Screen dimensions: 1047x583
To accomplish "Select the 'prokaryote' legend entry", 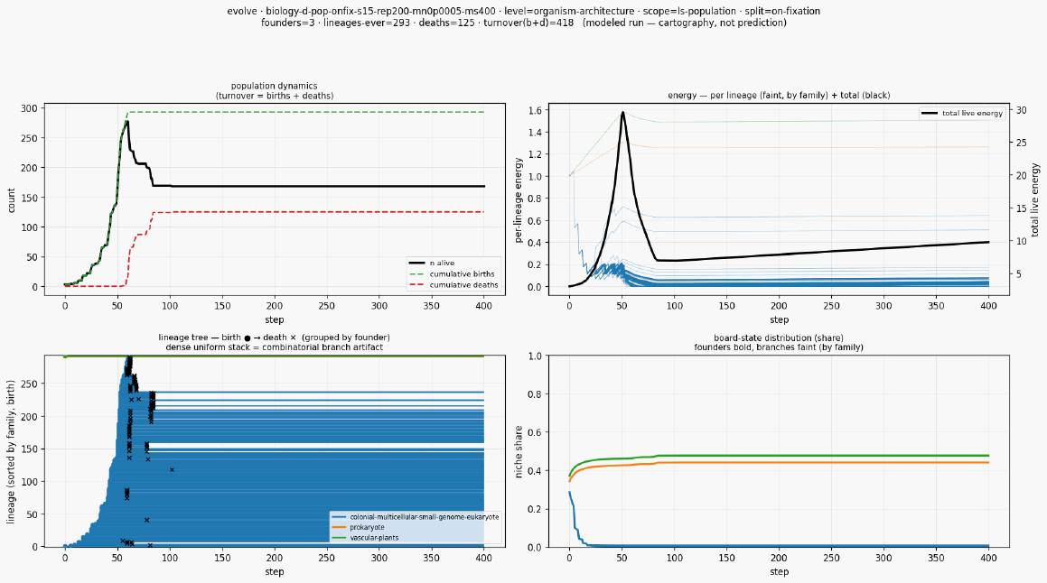I will coord(368,527).
